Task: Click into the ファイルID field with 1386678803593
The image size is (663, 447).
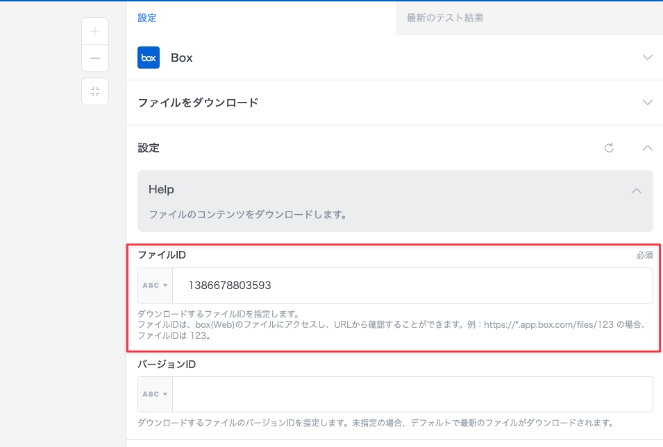Action: [x=412, y=286]
